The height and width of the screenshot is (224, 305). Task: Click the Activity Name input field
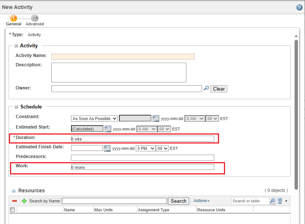coord(123,57)
